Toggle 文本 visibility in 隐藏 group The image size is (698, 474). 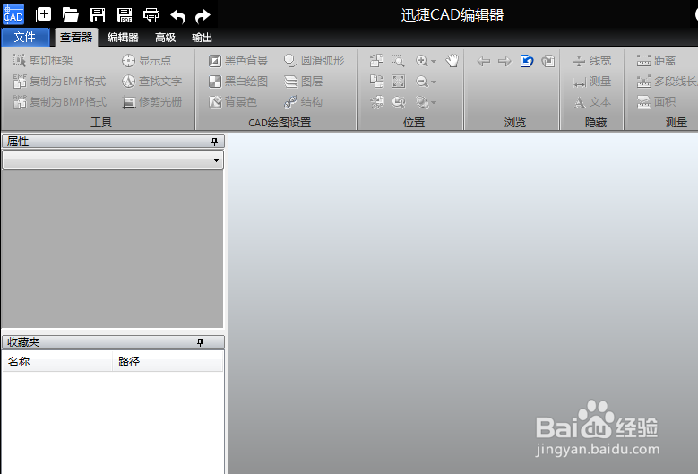coord(591,102)
